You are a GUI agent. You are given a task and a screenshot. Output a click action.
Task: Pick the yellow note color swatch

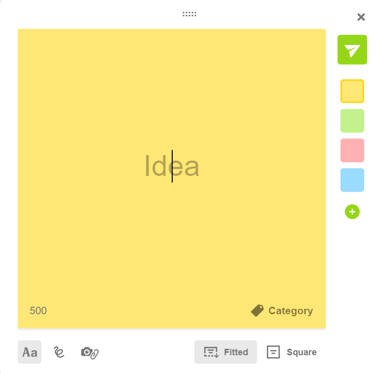pos(352,91)
